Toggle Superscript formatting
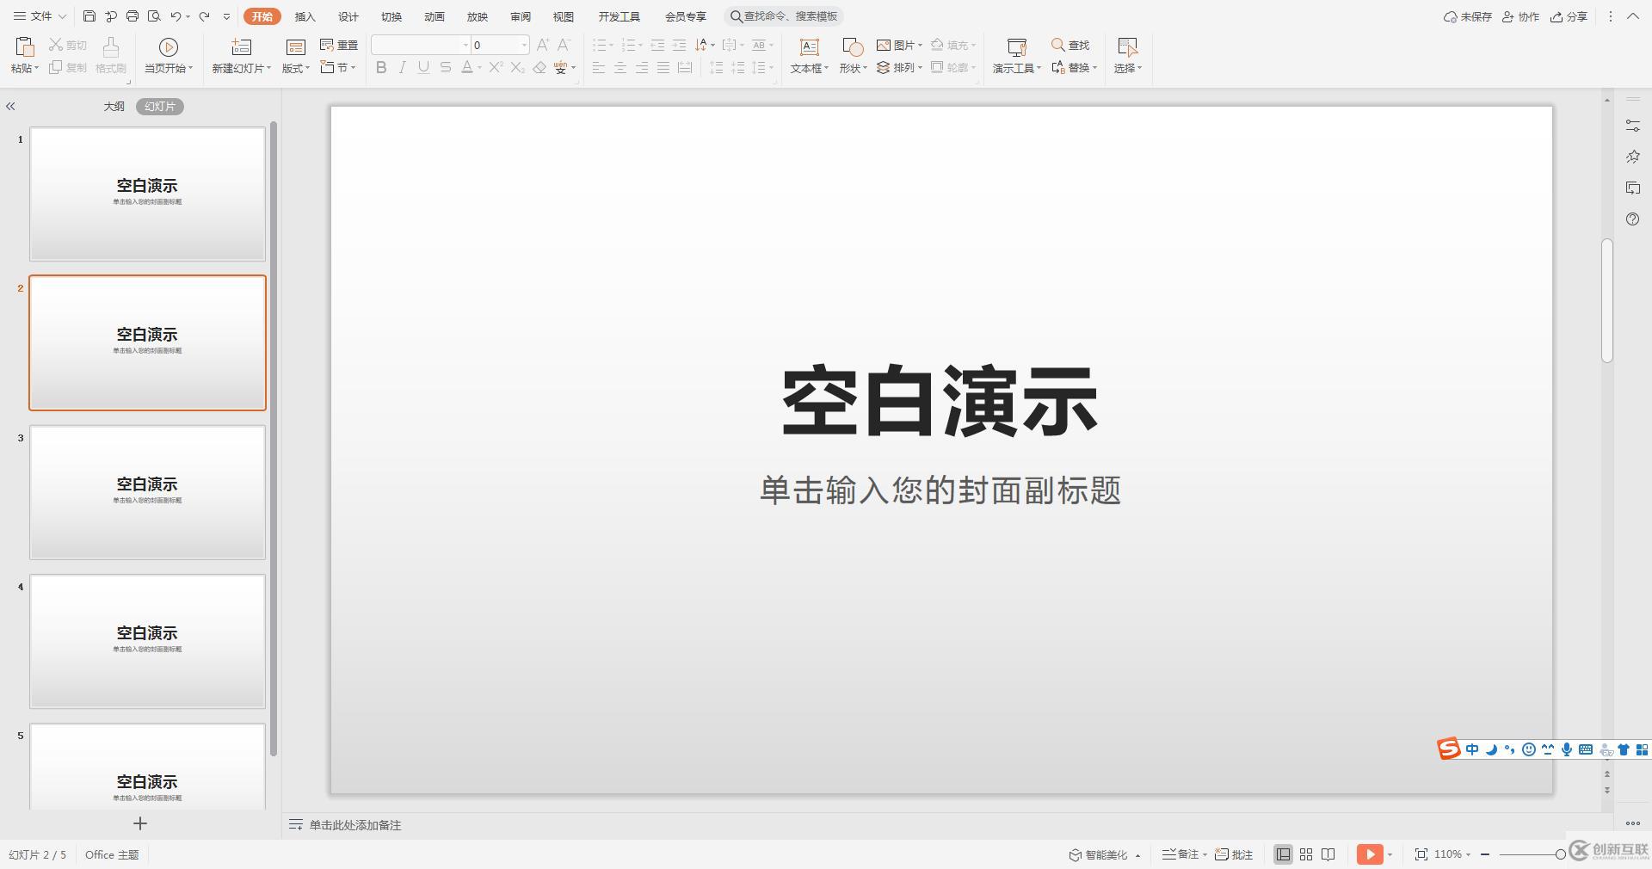Viewport: 1652px width, 869px height. pyautogui.click(x=496, y=67)
